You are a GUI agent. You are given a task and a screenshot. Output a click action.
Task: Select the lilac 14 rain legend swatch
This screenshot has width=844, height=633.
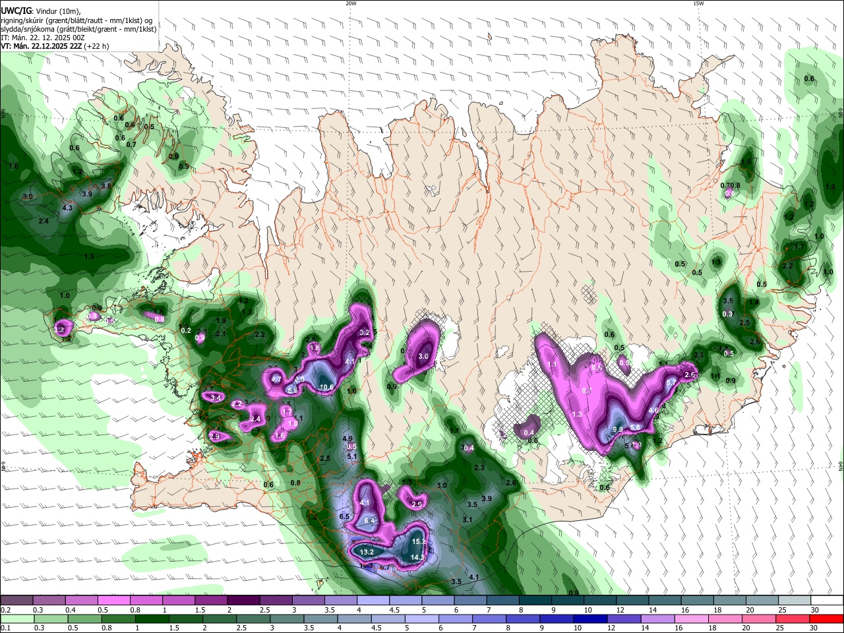click(x=657, y=618)
